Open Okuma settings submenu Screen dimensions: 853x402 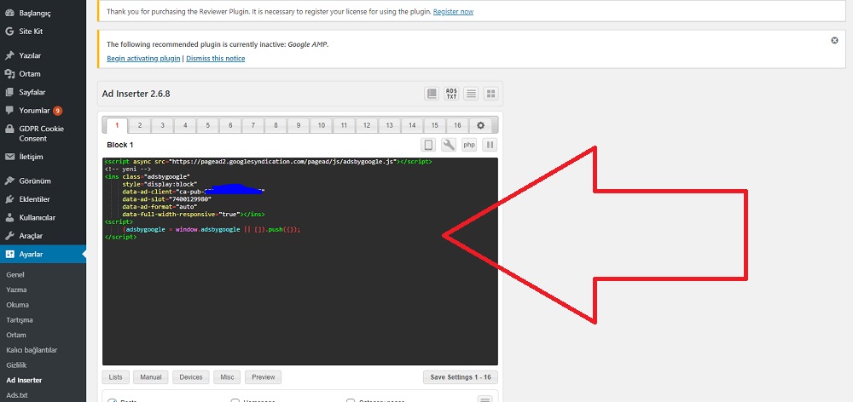[17, 305]
